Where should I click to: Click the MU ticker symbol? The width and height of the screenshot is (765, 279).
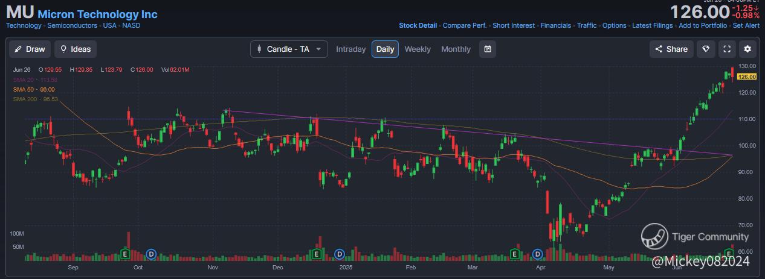(x=20, y=13)
